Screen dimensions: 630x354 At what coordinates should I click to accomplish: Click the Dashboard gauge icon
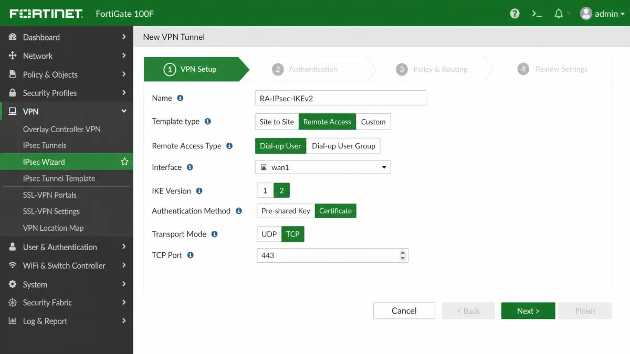coord(13,37)
